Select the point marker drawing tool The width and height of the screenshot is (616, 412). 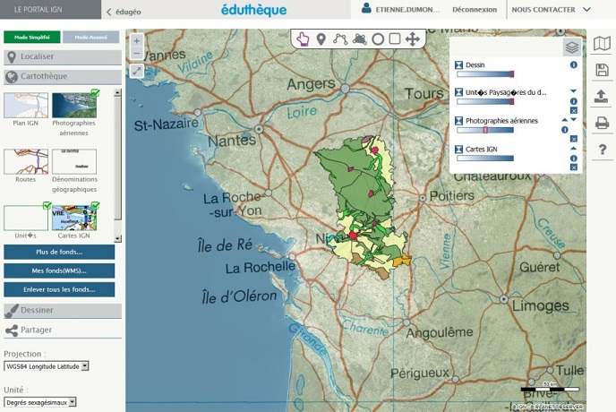pos(321,39)
